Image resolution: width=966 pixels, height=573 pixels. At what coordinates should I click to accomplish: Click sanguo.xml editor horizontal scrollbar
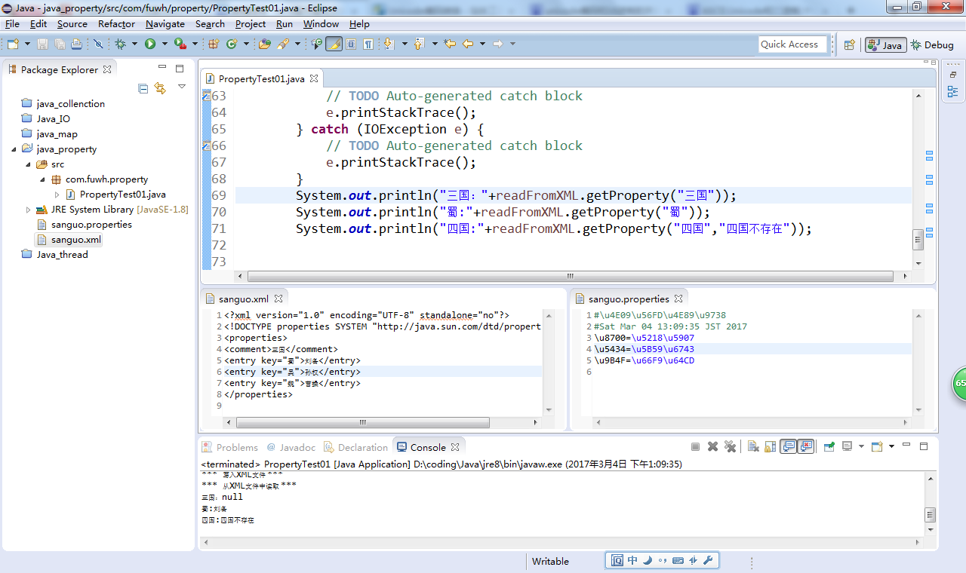click(x=363, y=422)
